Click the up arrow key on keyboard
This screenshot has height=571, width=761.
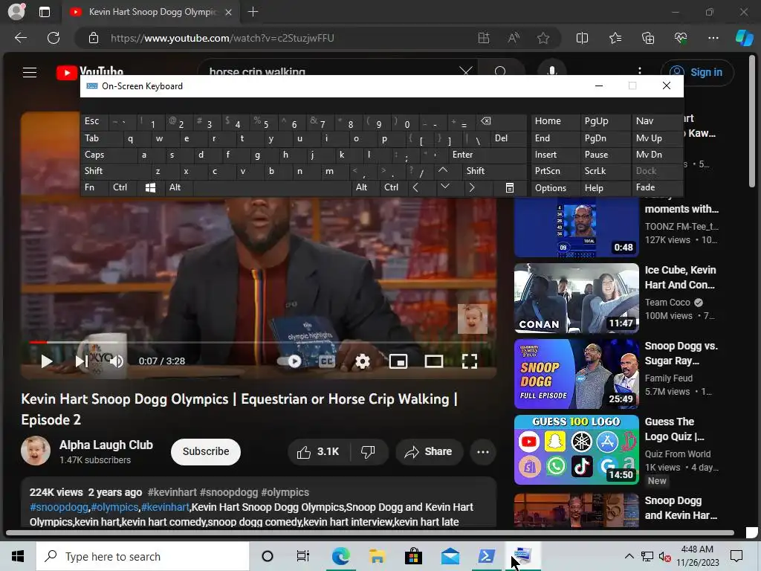pyautogui.click(x=443, y=170)
